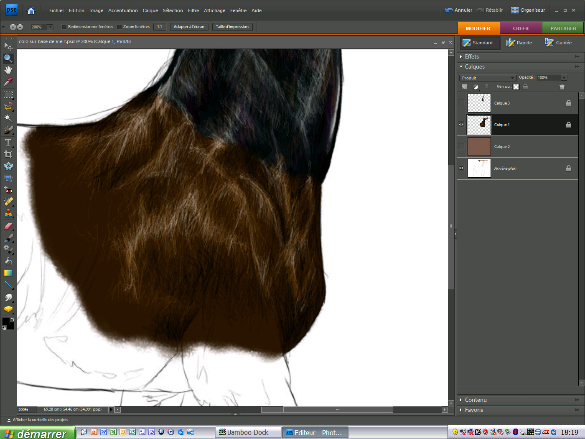Open the 200% zoom level dropdown
585x439 pixels.
[50, 27]
